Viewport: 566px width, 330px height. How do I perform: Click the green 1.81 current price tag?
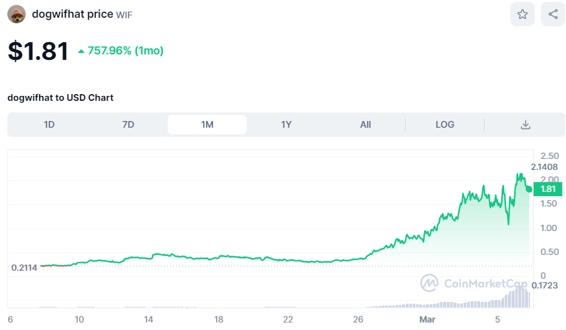(x=548, y=189)
